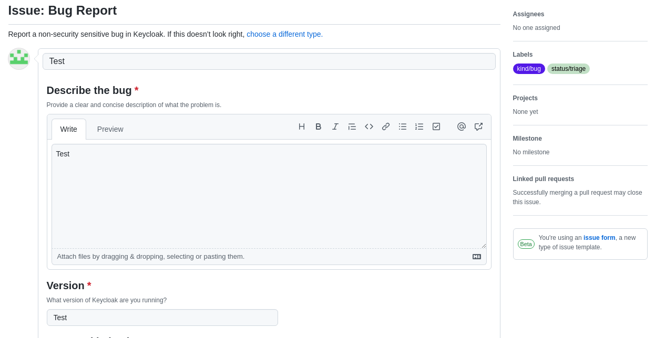This screenshot has height=338, width=655.
Task: Click the status/triage label
Action: (x=568, y=69)
